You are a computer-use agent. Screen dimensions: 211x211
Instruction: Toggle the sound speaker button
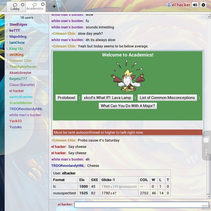click(195, 5)
